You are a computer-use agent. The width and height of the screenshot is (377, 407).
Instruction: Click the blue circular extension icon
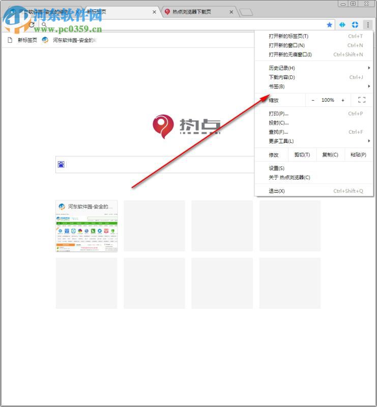(x=355, y=24)
